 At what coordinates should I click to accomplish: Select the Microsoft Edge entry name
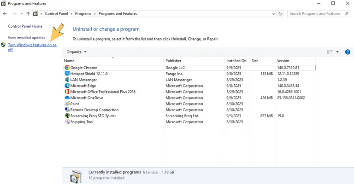pyautogui.click(x=83, y=86)
